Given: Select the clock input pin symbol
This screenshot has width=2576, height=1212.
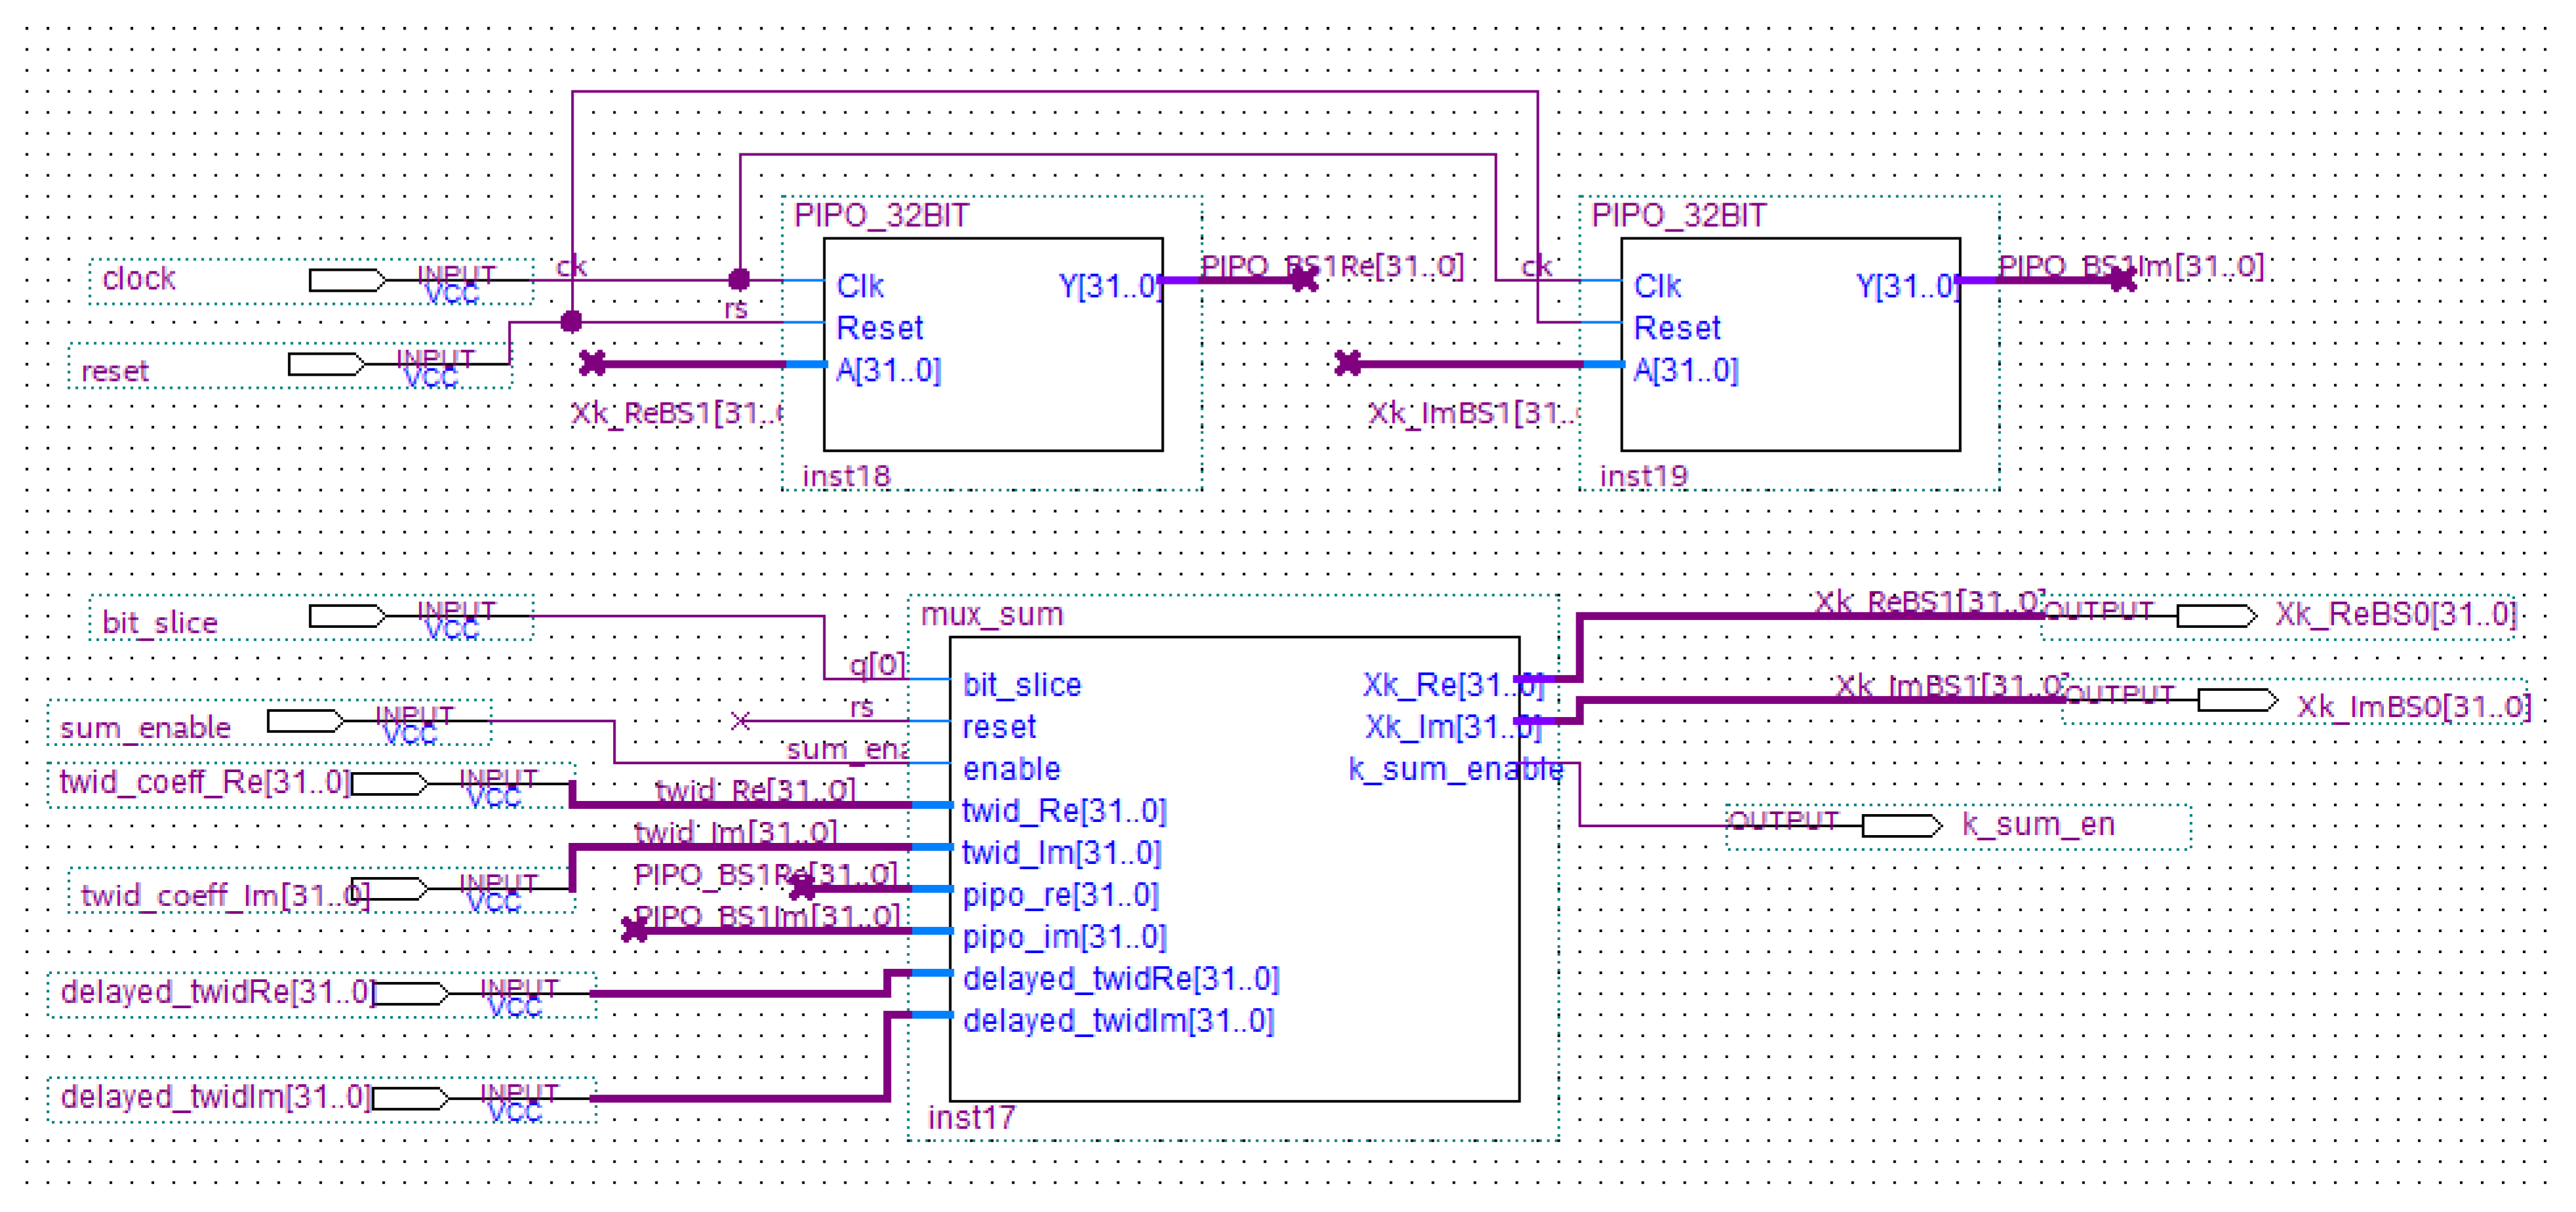Looking at the screenshot, I should [x=346, y=280].
